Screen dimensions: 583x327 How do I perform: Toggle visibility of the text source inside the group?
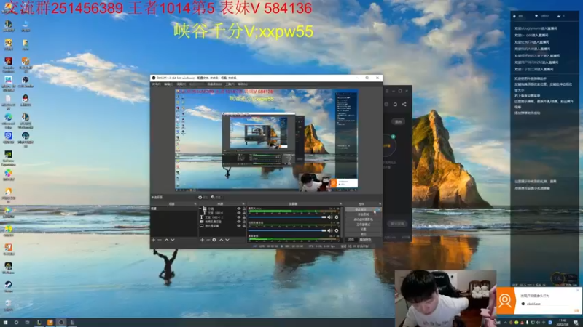click(x=239, y=213)
